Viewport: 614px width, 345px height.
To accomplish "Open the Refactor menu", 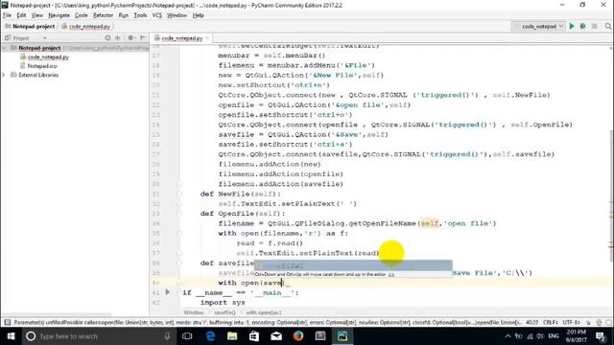I will [x=103, y=15].
